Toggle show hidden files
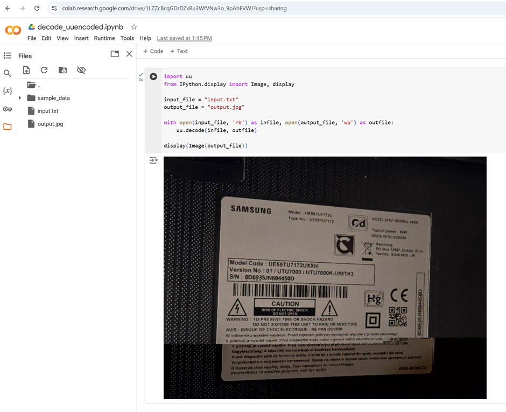The height and width of the screenshot is (412, 506). (x=81, y=70)
